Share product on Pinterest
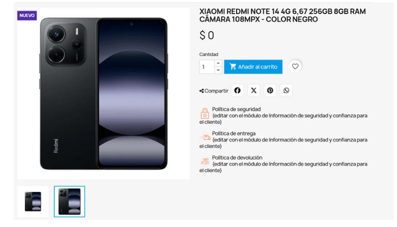Image resolution: width=397 pixels, height=227 pixels. point(270,90)
